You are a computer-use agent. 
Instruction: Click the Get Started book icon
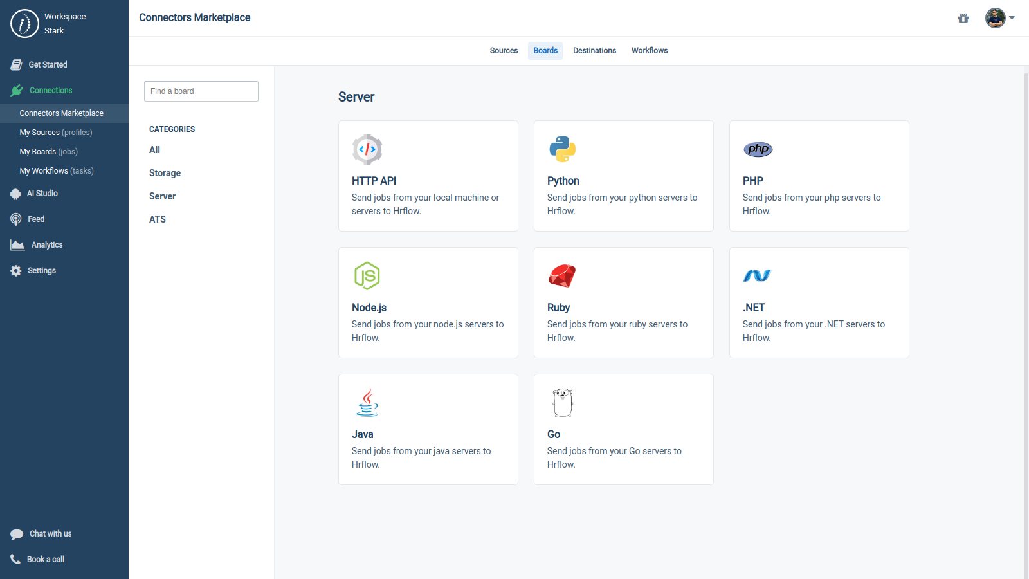[17, 65]
